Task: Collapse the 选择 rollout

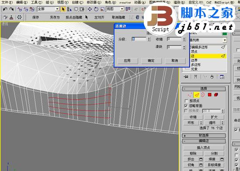Action: pyautogui.click(x=204, y=89)
